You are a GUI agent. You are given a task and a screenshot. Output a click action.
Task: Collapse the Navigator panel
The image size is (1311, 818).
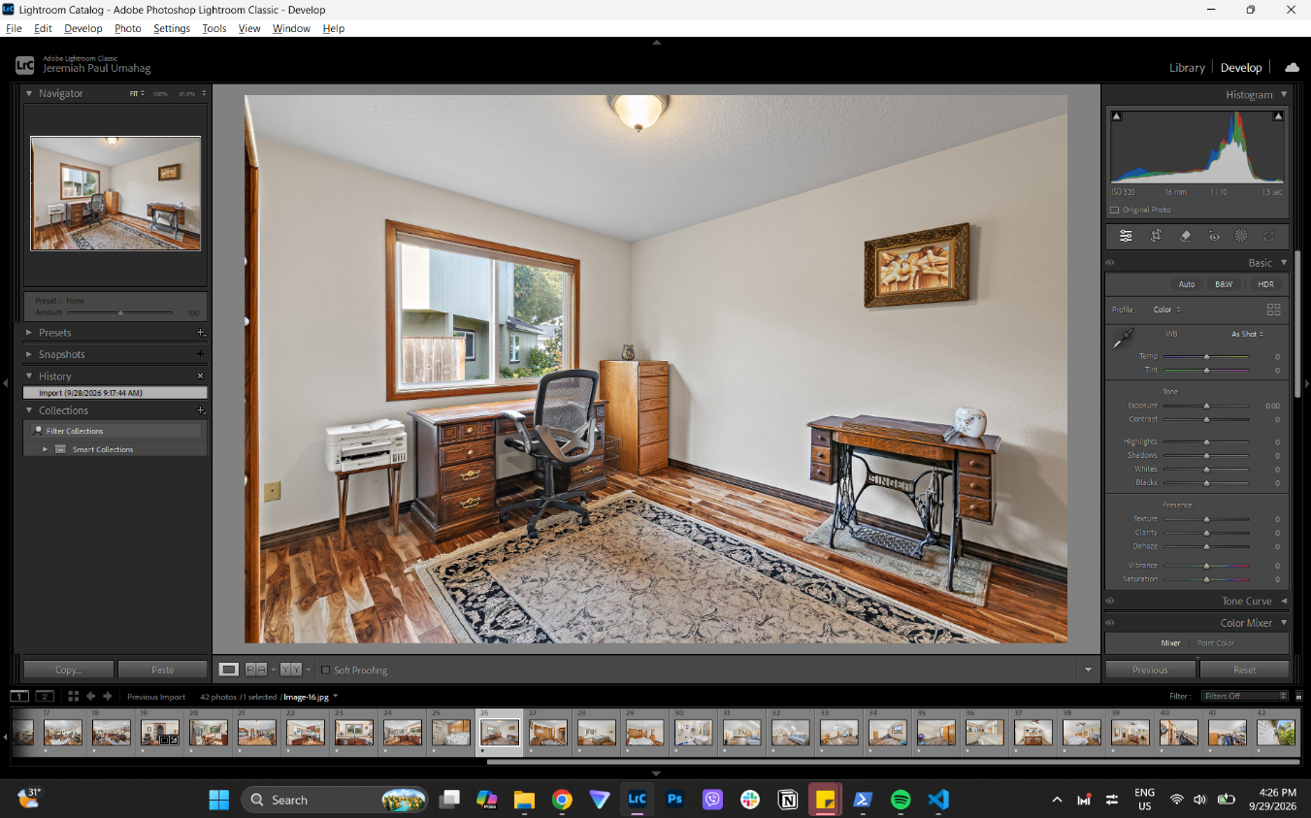click(x=29, y=93)
